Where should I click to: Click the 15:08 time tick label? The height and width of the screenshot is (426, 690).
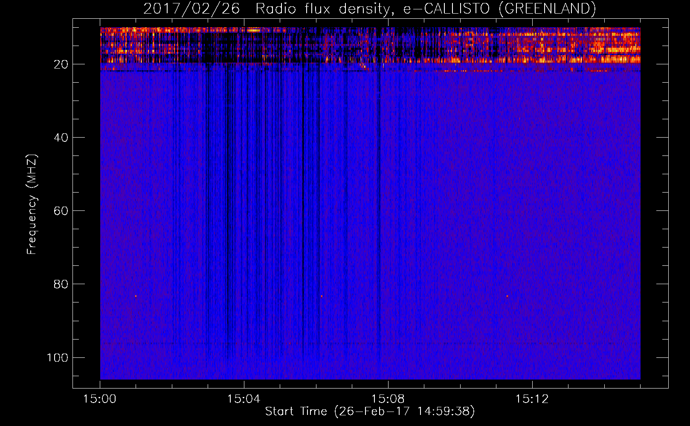388,399
